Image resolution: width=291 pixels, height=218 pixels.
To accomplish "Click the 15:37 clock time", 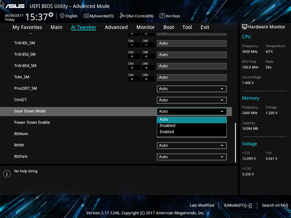I will [36, 17].
